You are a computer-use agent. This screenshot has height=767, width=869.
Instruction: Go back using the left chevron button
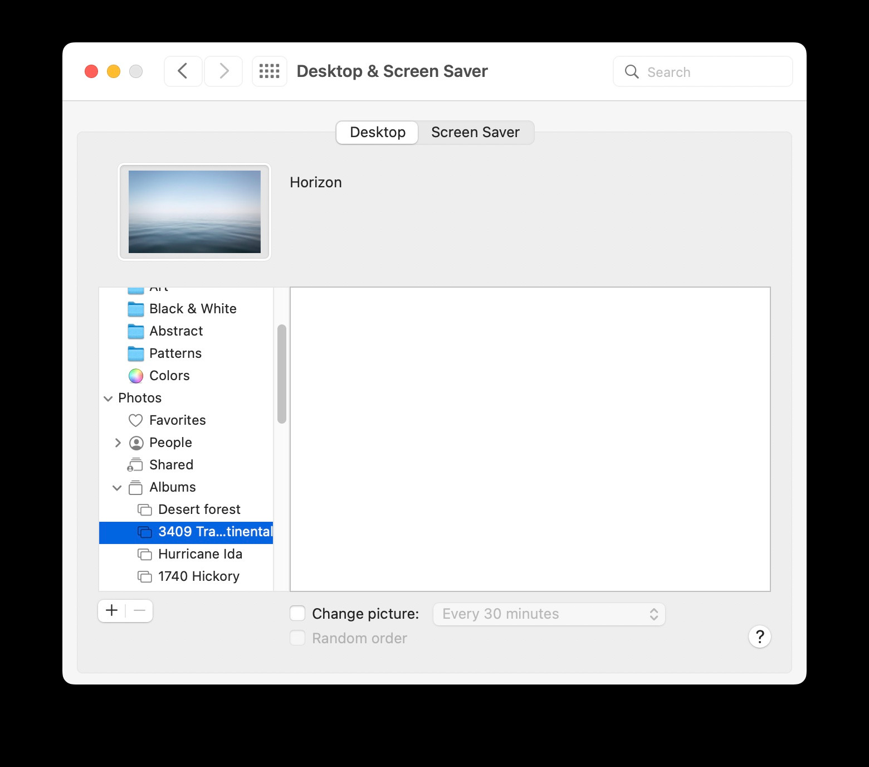183,71
